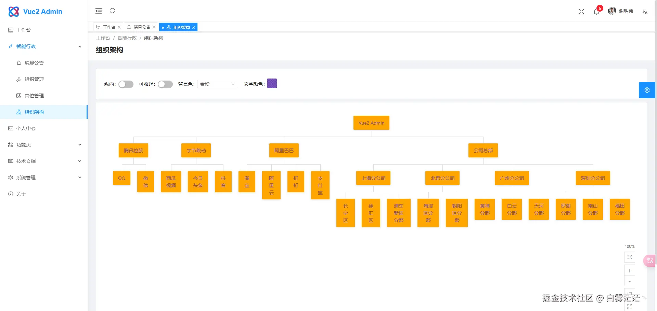Click the 智能行政 breadcrumb link
Image resolution: width=657 pixels, height=311 pixels.
click(127, 38)
